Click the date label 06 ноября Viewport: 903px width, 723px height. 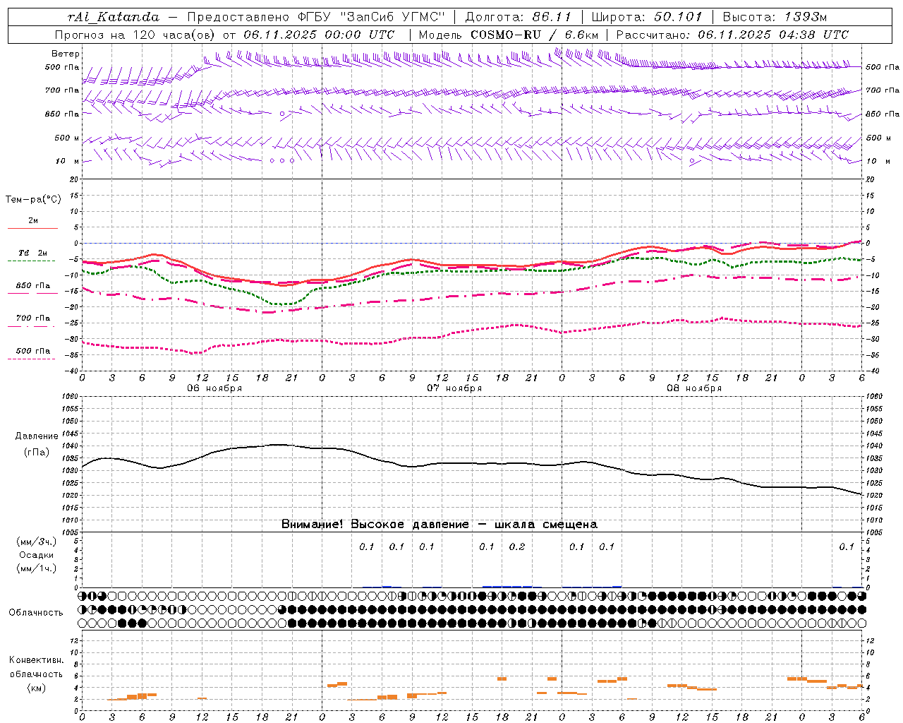(x=214, y=388)
